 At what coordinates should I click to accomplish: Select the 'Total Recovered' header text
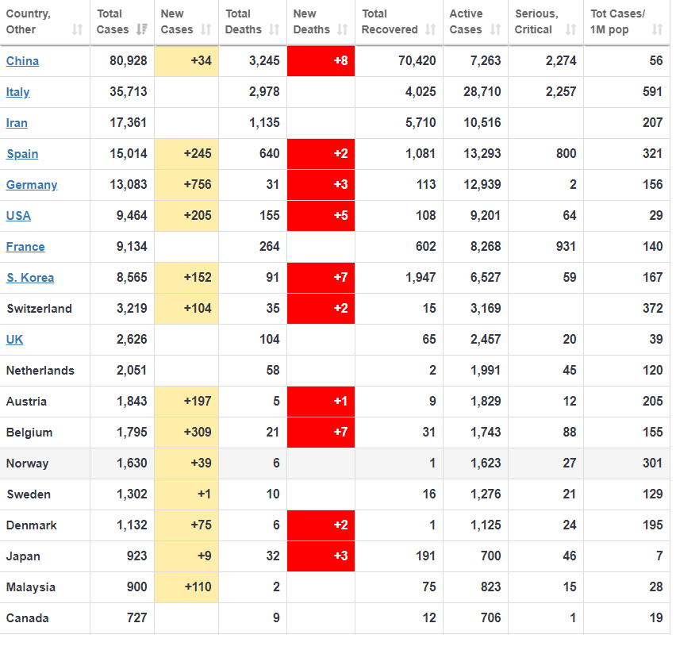click(x=390, y=21)
